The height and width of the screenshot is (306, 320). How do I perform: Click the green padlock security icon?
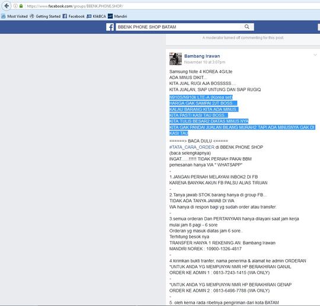21,6
